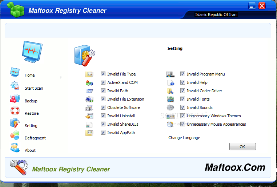Click the Change Language link
The image size is (277, 187).
coord(184,138)
